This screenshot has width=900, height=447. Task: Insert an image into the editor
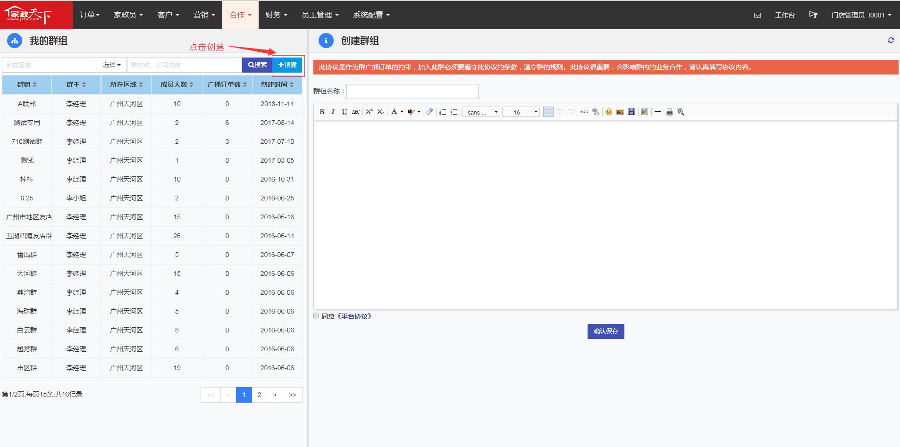pyautogui.click(x=620, y=112)
